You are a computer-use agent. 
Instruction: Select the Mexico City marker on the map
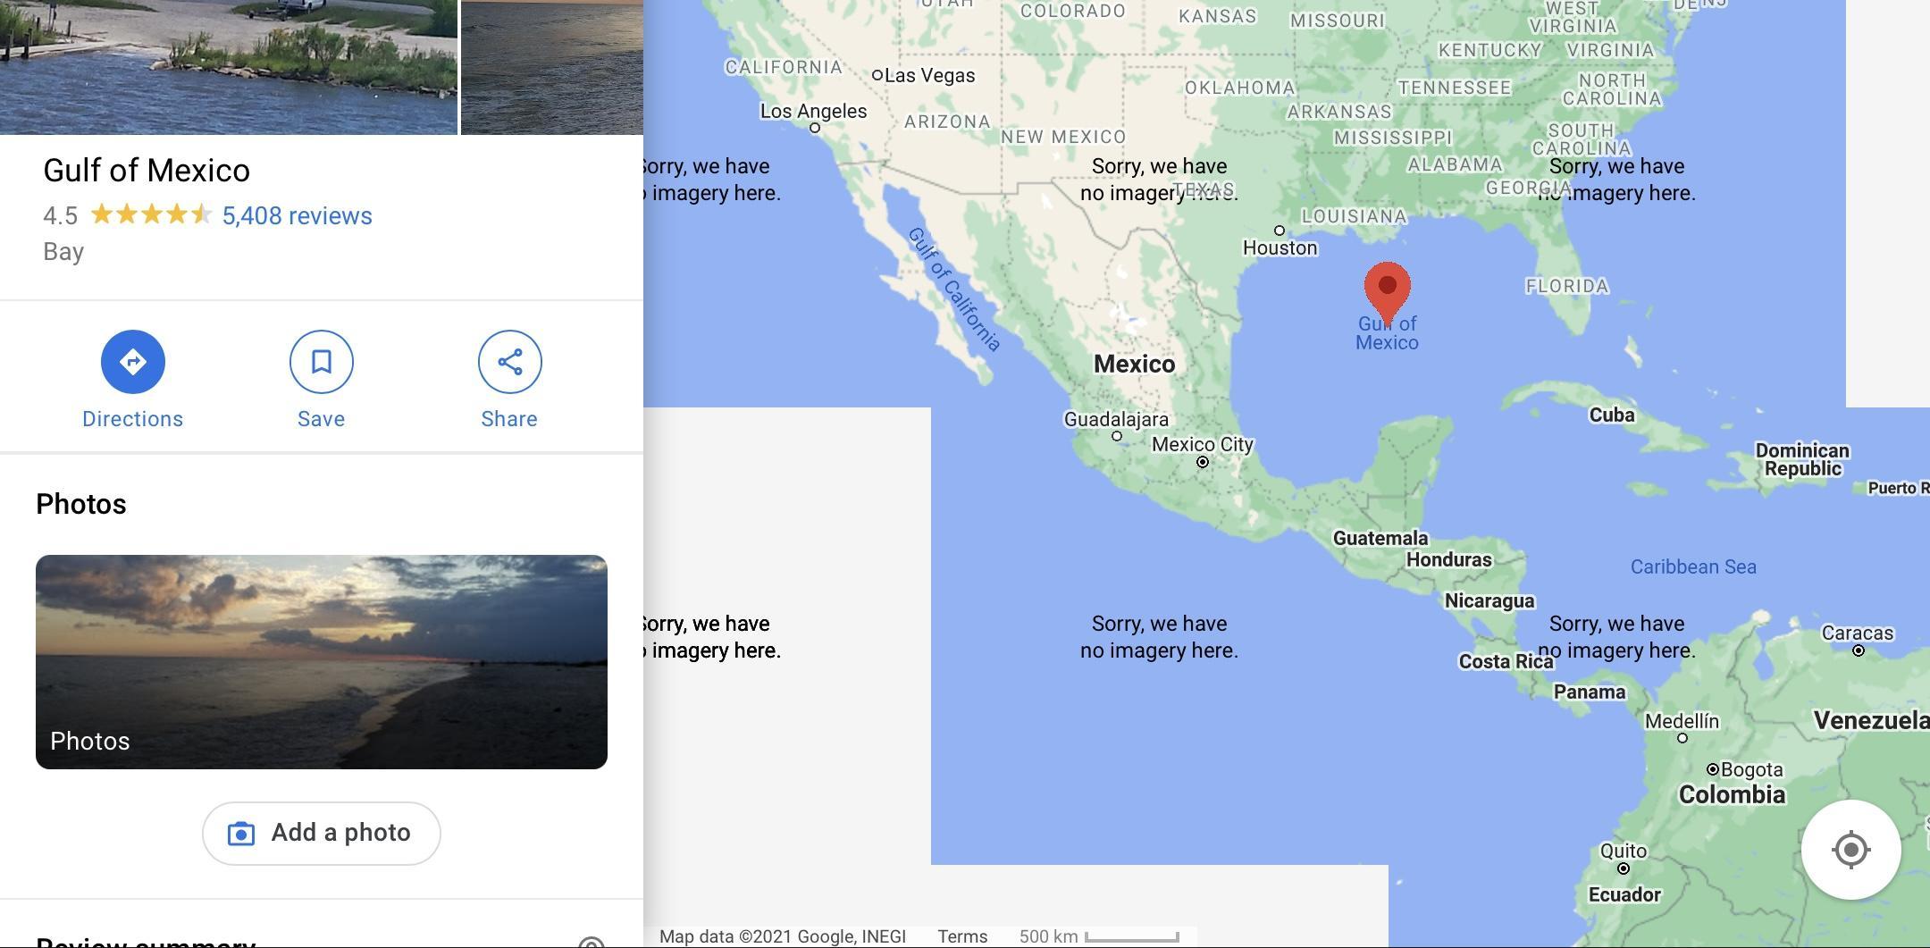pos(1203,462)
